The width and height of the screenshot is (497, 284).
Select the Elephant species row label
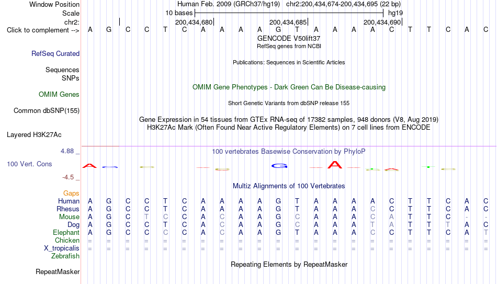66,232
